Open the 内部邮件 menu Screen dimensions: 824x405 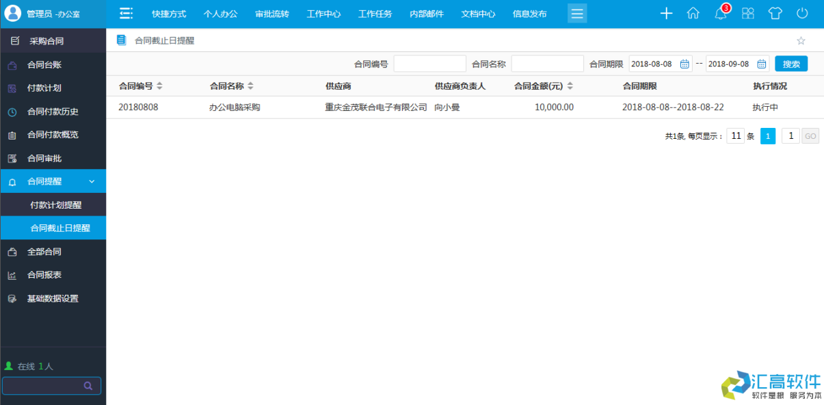426,13
